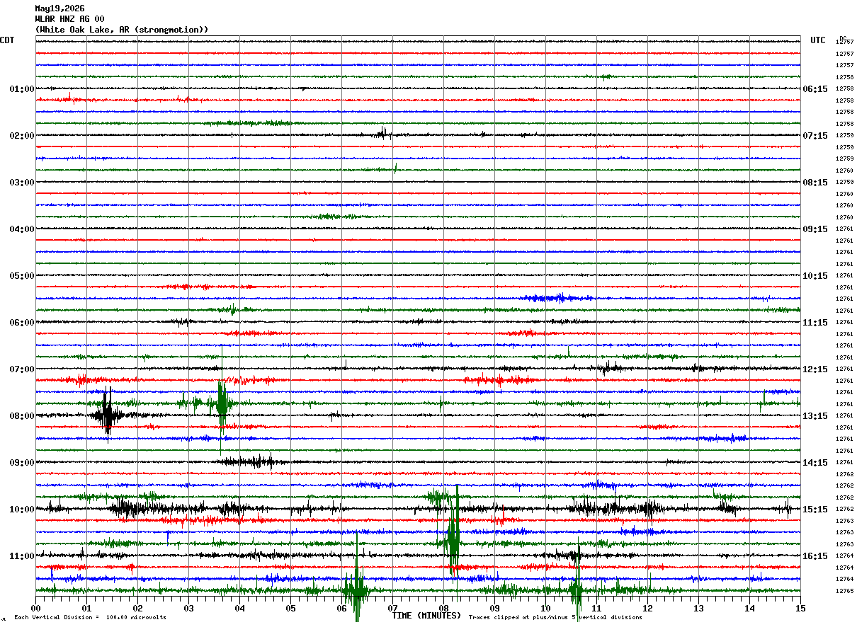Image resolution: width=857 pixels, height=627 pixels.
Task: Click the vertical division scale note
Action: [x=90, y=617]
